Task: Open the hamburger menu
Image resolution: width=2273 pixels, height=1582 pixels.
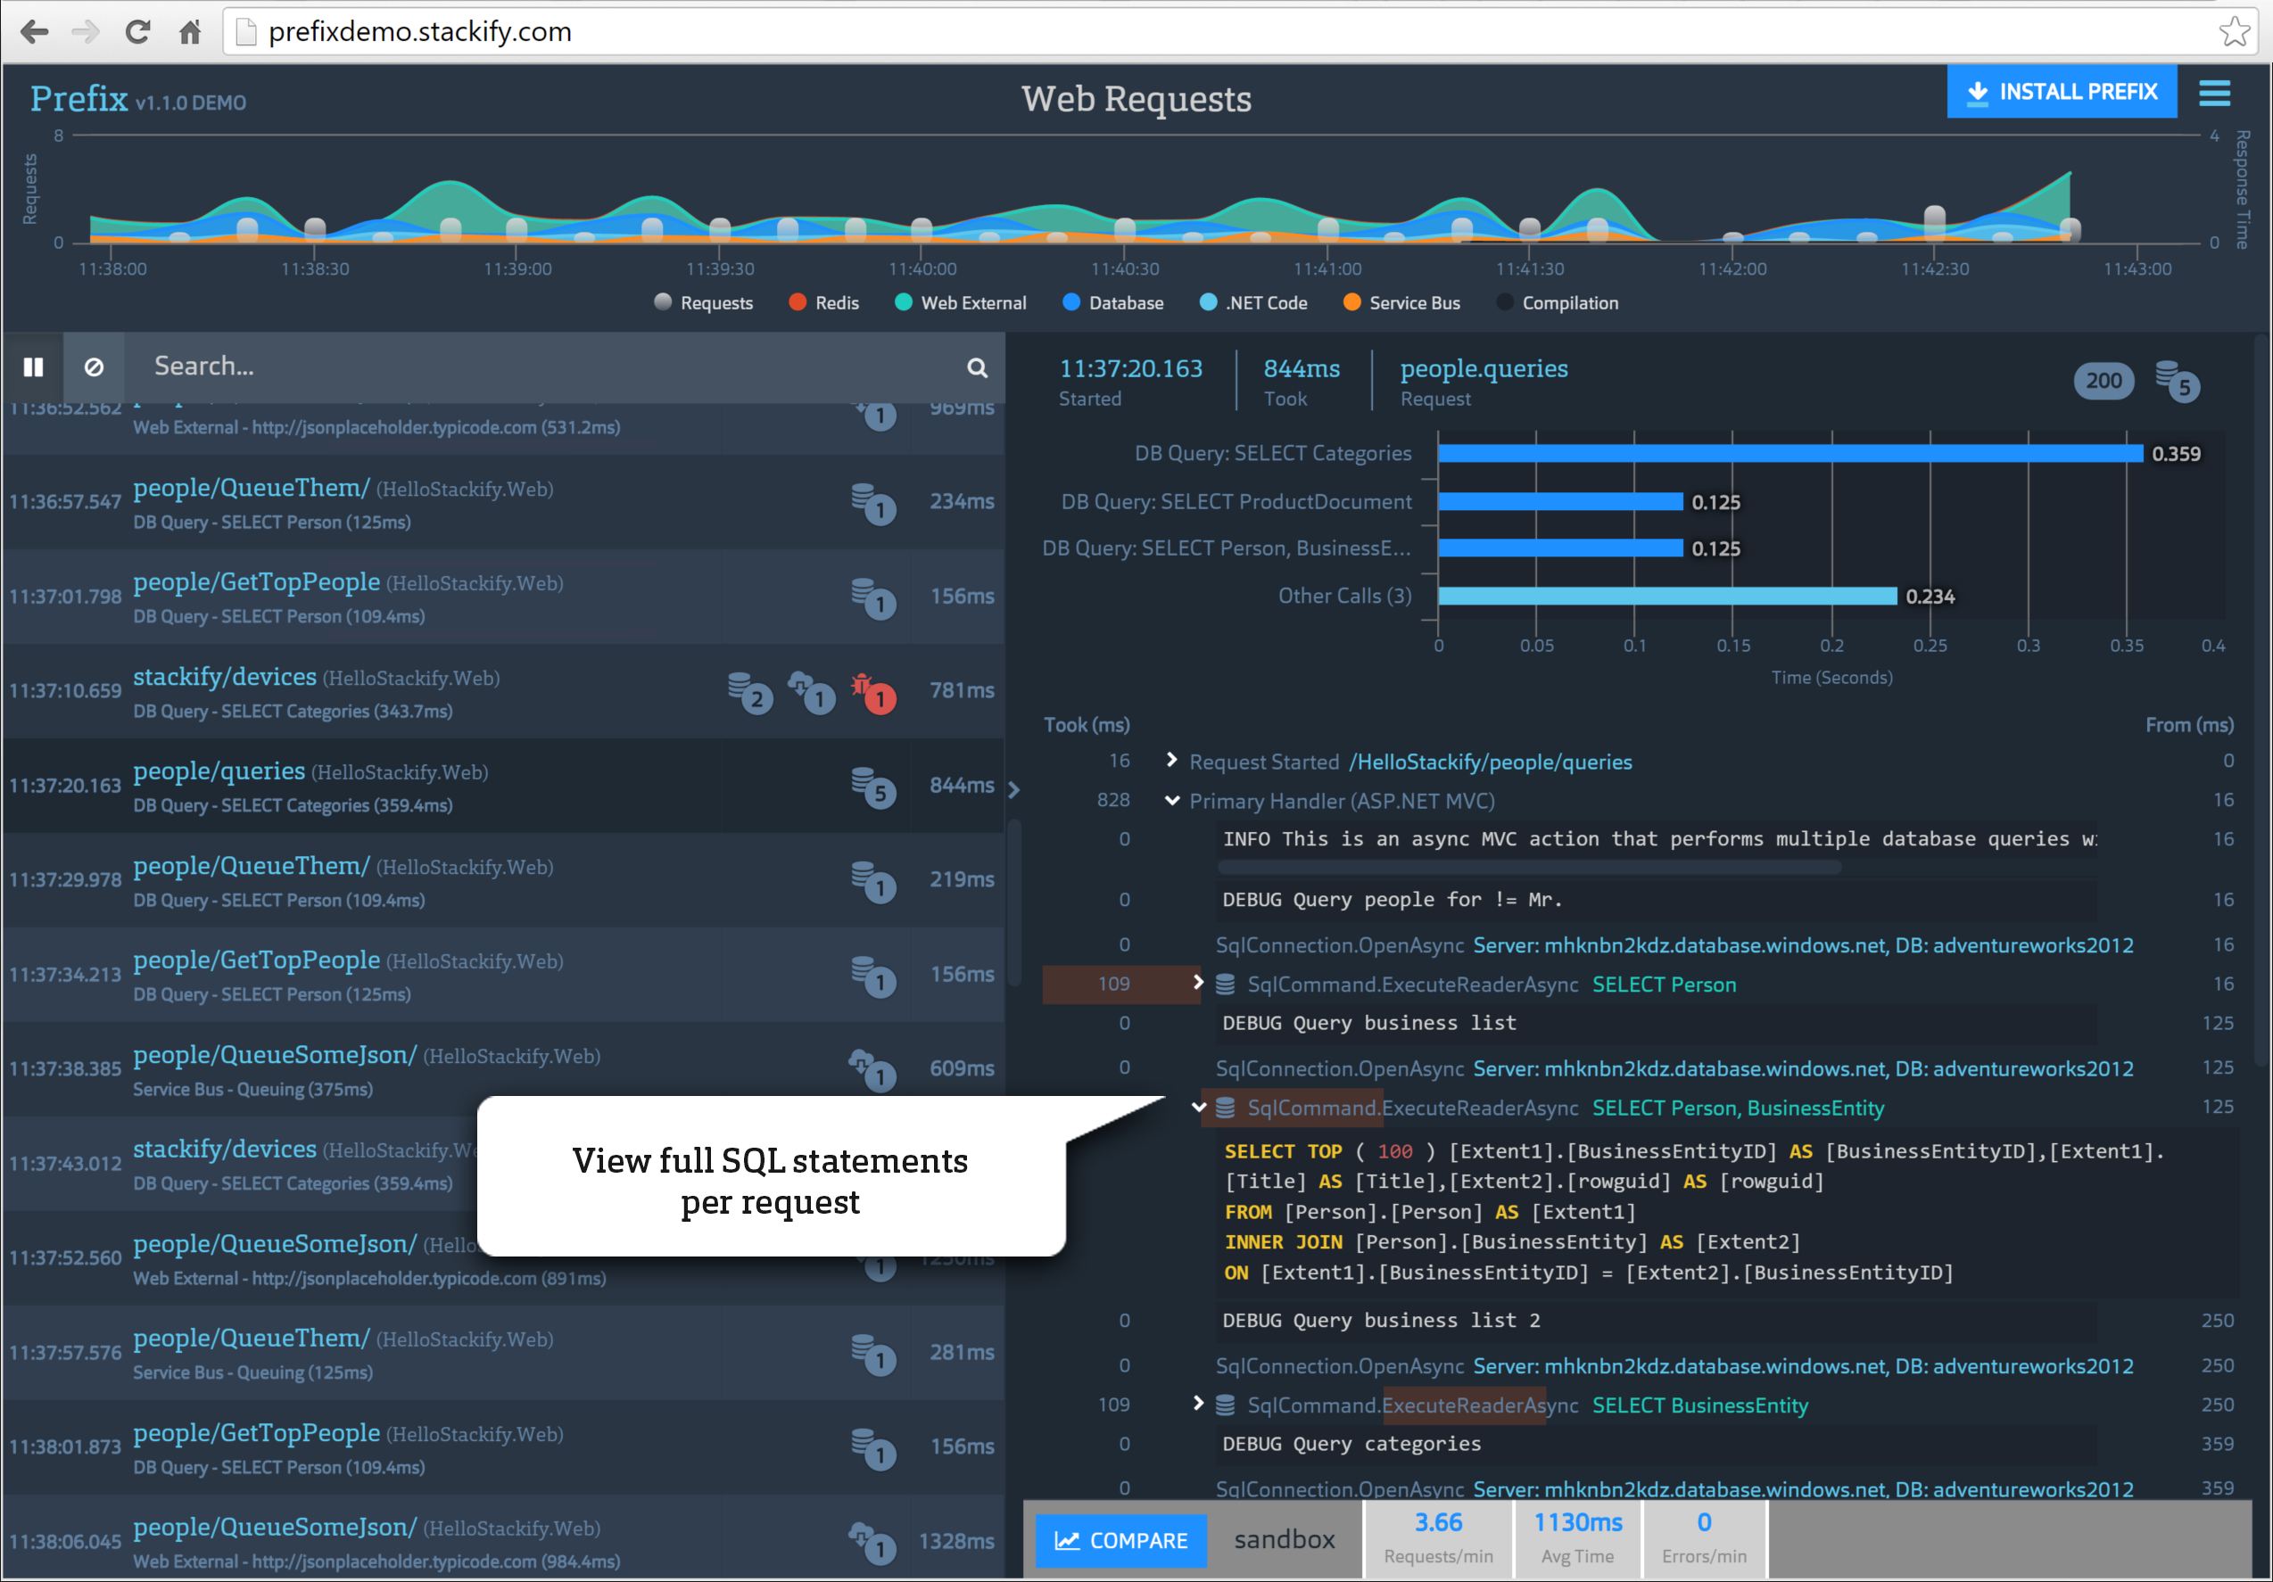Action: (x=2213, y=93)
